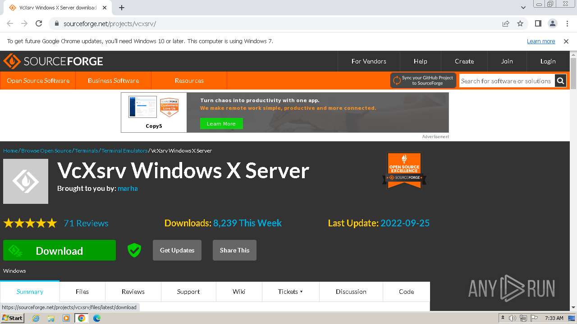The image size is (577, 324).
Task: Open the media player taskbar icon
Action: 66,318
